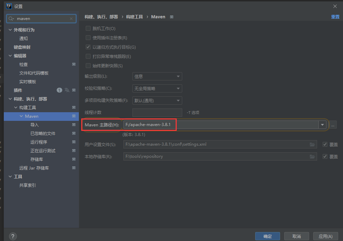Click the search magnifier icon
The image size is (343, 241).
pyautogui.click(x=11, y=19)
